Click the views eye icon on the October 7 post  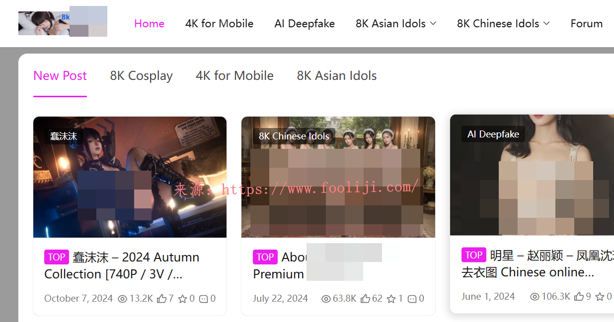tap(122, 299)
